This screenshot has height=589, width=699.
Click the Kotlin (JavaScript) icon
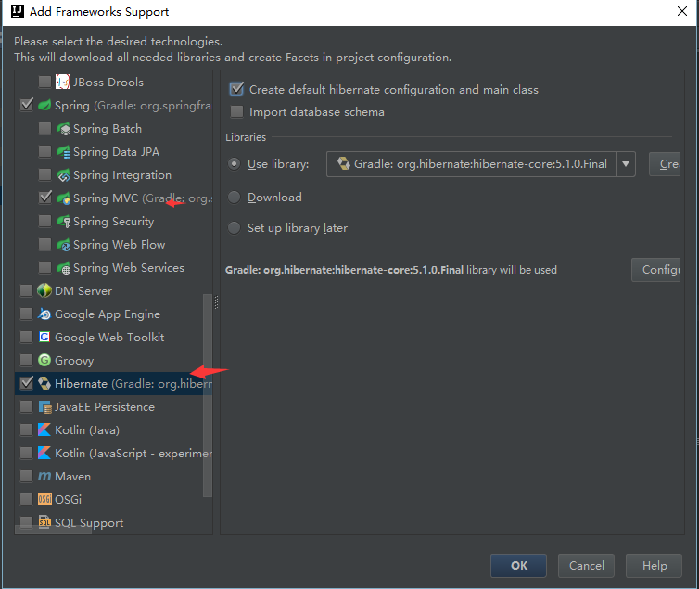[44, 453]
